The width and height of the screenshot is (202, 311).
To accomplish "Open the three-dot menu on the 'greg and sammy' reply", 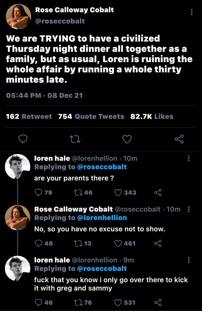I will (189, 260).
